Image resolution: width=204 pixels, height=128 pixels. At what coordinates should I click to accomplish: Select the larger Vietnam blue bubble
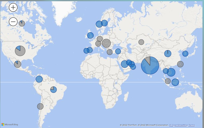click(171, 72)
